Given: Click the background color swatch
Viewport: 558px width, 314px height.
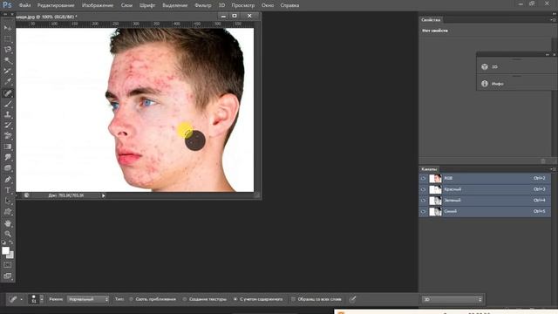Looking at the screenshot, I should [10, 256].
